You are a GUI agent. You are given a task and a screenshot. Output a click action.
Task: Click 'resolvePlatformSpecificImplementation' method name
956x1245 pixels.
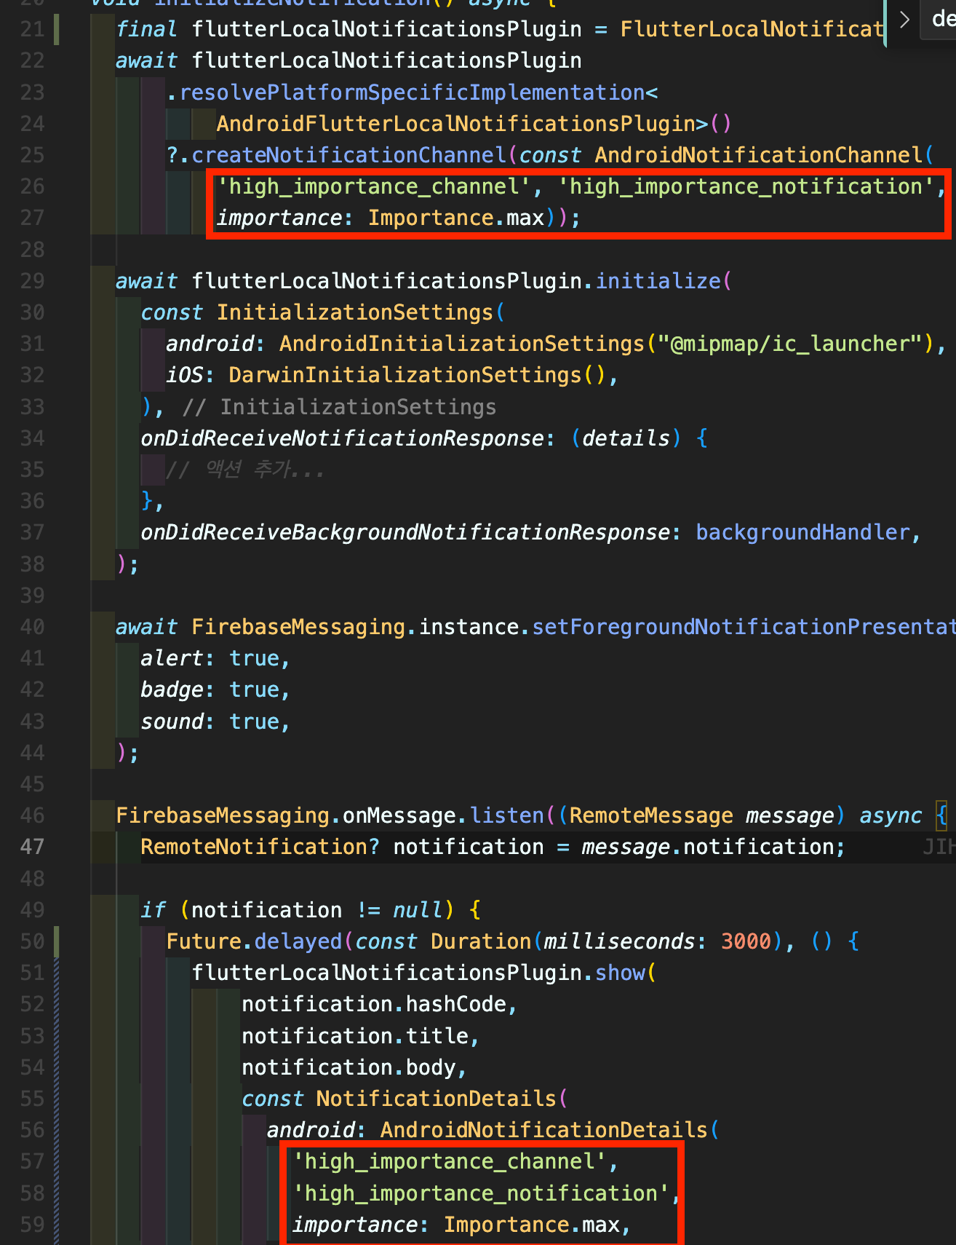pyautogui.click(x=412, y=92)
